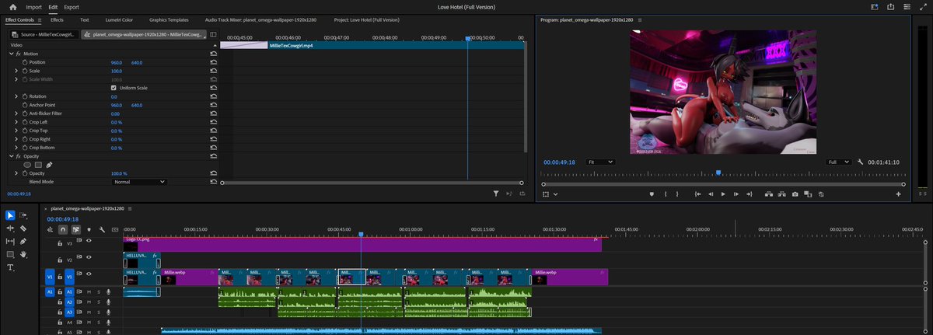Open the Workspaces icon at top right

point(906,6)
